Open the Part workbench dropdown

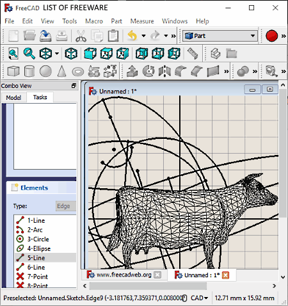[220, 36]
